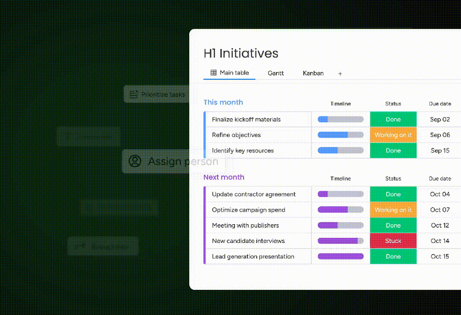Open status for Refine objectives
Viewport: 461px width, 315px height.
(x=393, y=135)
